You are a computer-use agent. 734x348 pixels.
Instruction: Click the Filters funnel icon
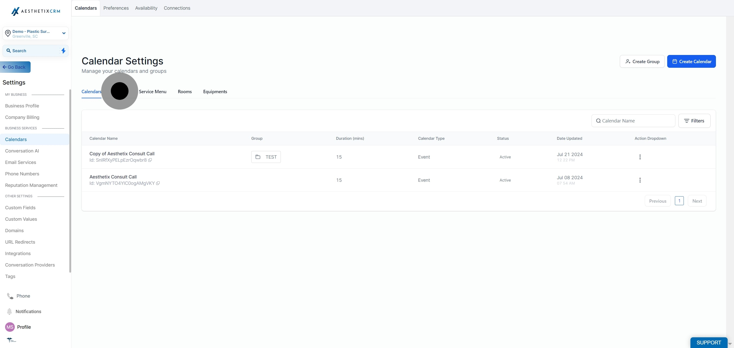point(687,121)
